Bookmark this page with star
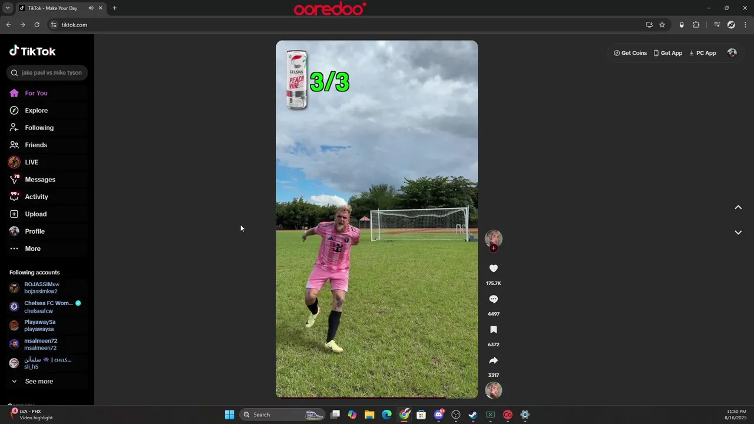The width and height of the screenshot is (754, 424). click(x=662, y=25)
